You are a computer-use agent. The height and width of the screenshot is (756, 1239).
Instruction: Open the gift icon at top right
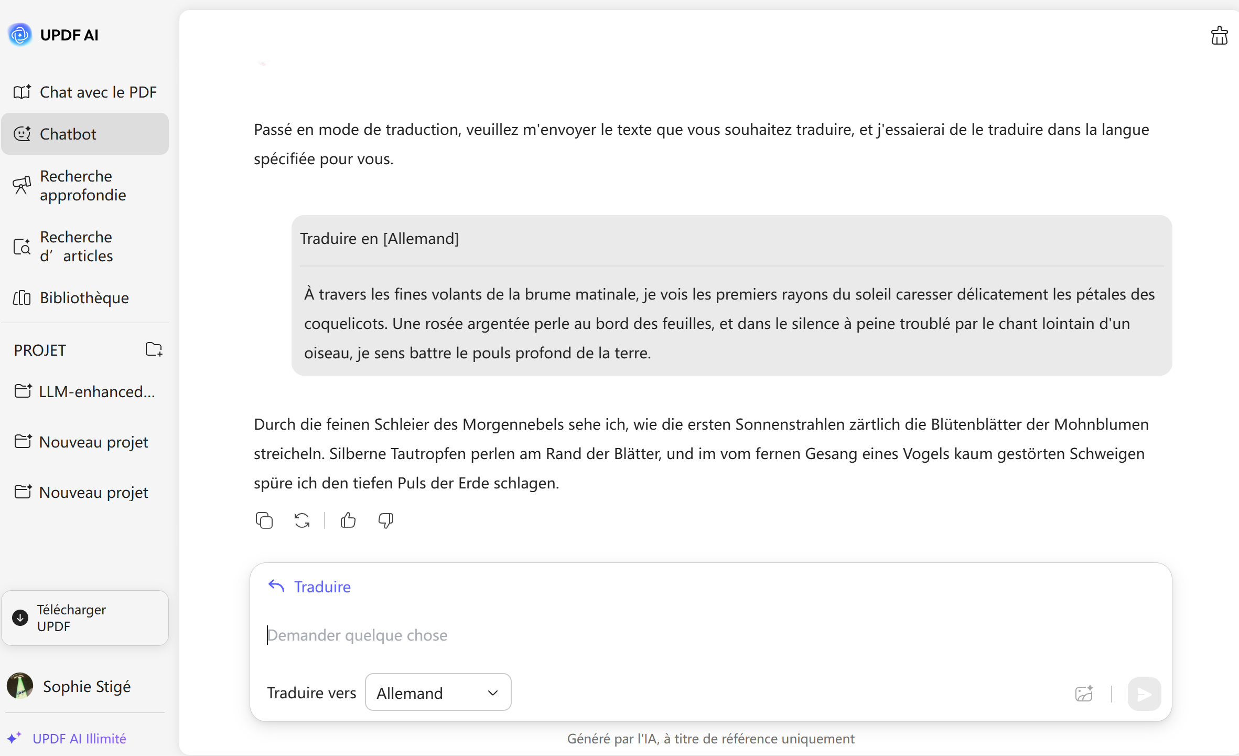tap(1219, 35)
